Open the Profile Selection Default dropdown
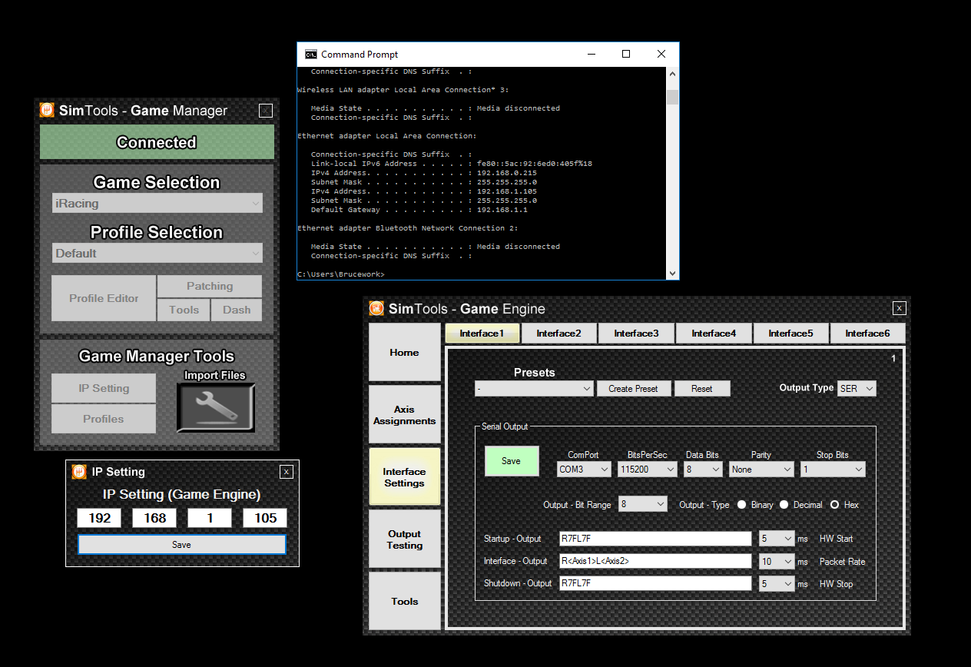This screenshot has height=667, width=971. click(157, 253)
